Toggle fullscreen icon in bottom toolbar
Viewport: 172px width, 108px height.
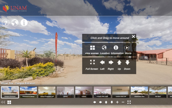point(129,102)
